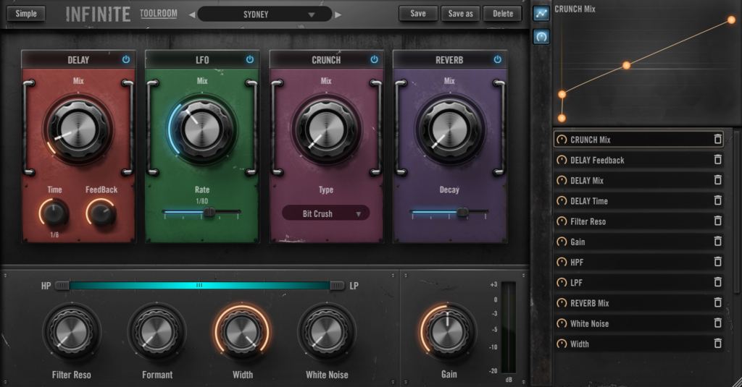The width and height of the screenshot is (742, 387).
Task: Click the HP filter range handle
Action: [x=62, y=286]
